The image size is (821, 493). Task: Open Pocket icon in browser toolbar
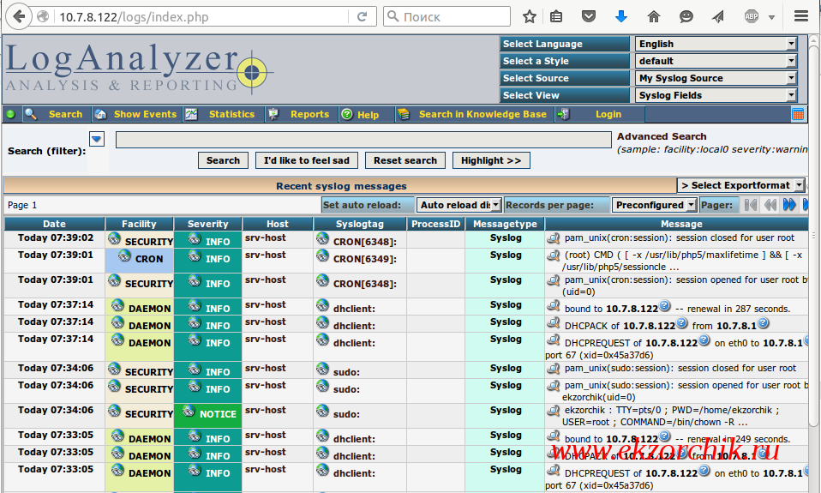tap(589, 17)
